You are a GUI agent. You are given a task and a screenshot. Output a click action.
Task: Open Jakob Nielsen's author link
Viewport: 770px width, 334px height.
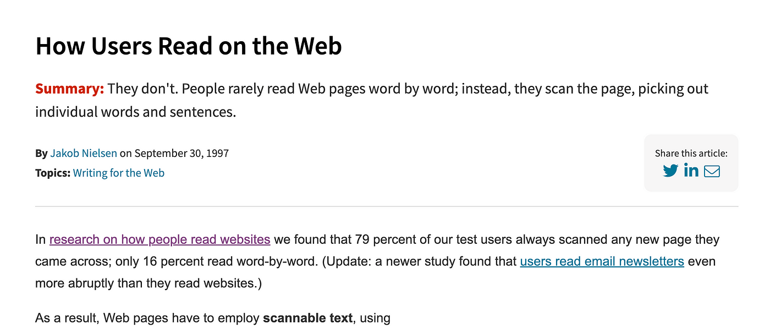point(84,153)
